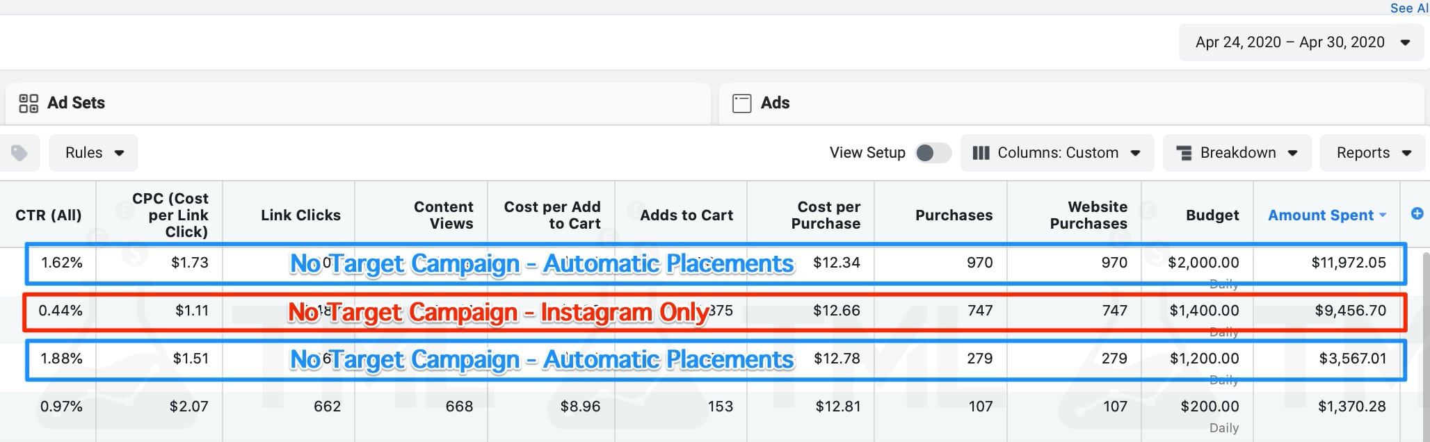Click the See All link
Viewport: 1430px width, 442px height.
click(x=1408, y=8)
